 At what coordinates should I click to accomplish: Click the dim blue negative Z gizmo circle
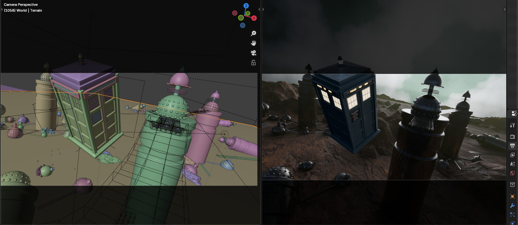coord(242,25)
